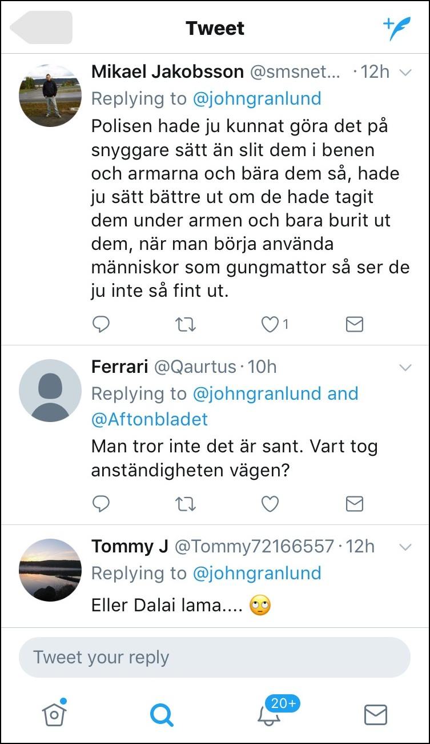Like Ferrari's tweet

point(270,504)
